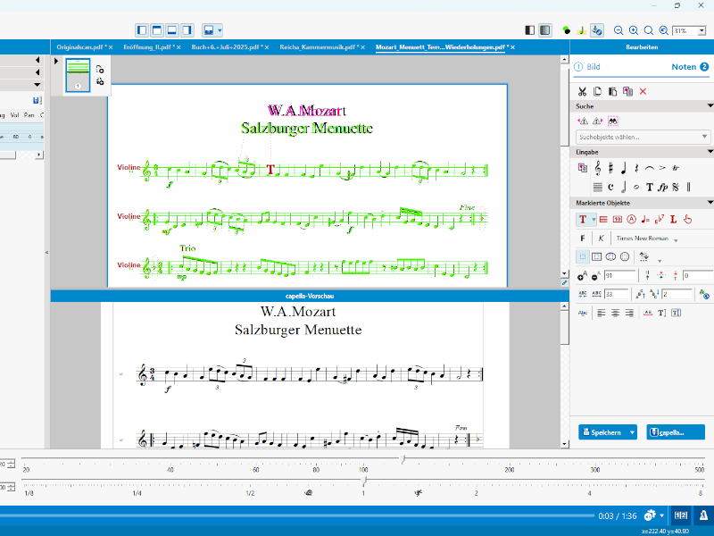Open the Times New Roman font dropdown
The height and width of the screenshot is (536, 714).
pos(676,240)
